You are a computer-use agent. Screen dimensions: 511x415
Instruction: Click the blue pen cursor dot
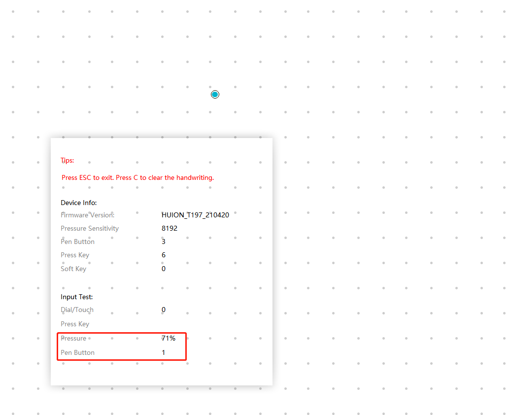click(215, 95)
